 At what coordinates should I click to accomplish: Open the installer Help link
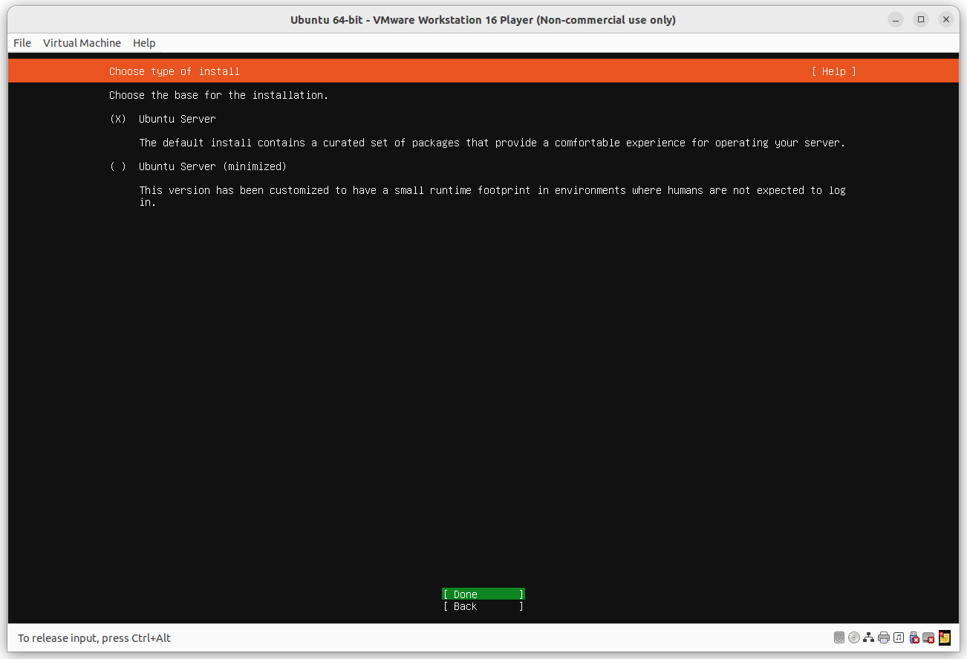pos(833,71)
